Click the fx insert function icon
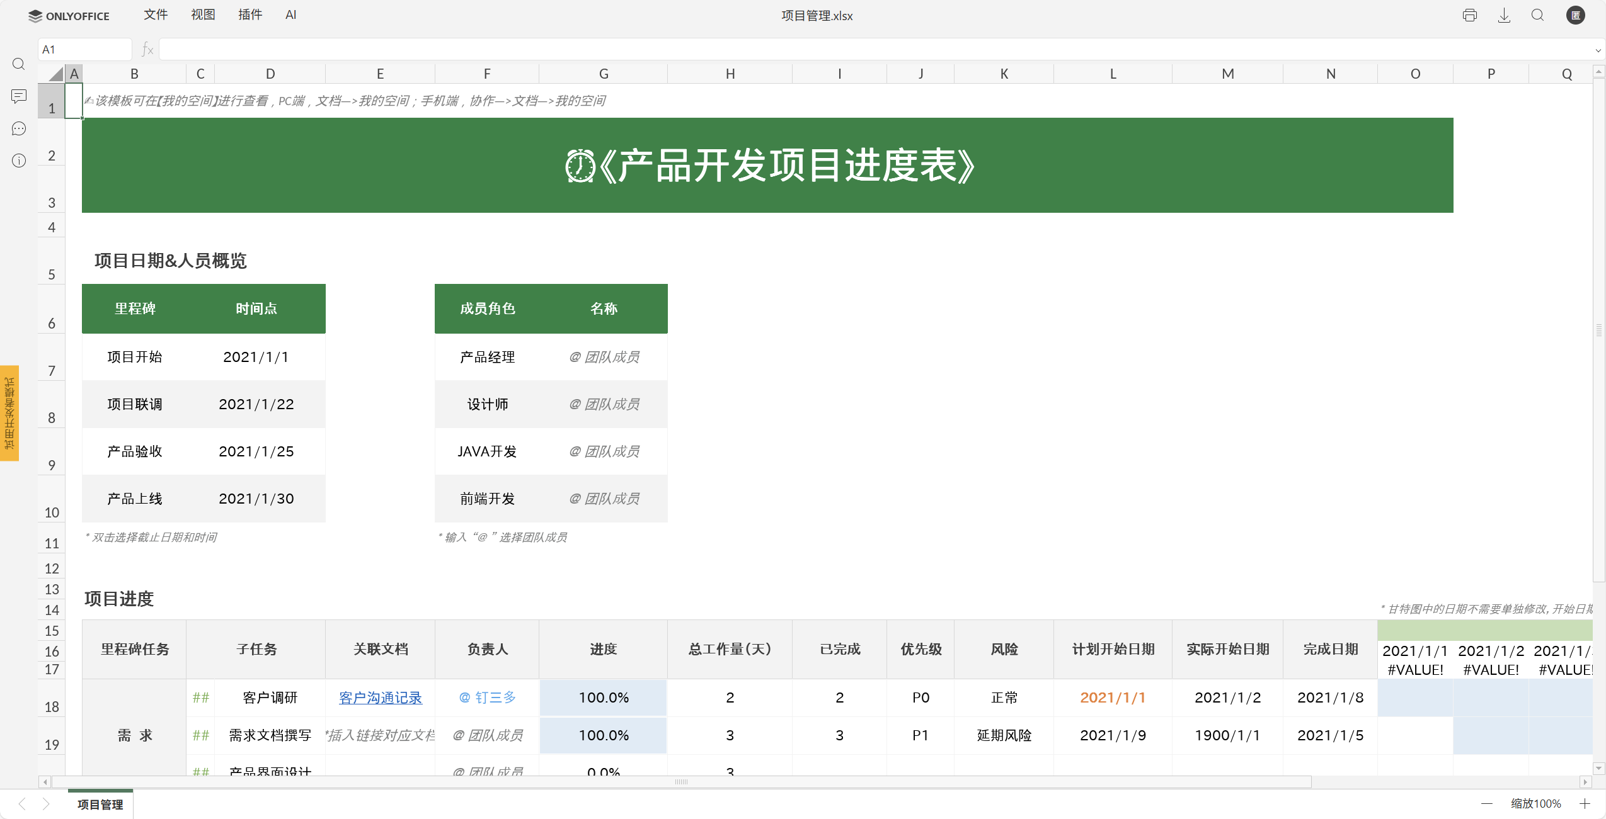1606x819 pixels. [147, 49]
